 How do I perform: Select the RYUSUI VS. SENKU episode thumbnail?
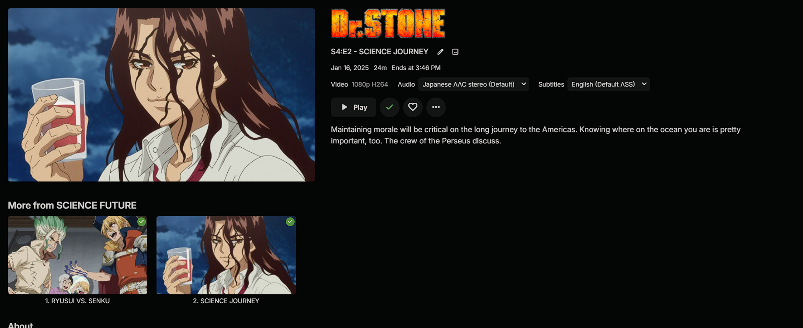pos(77,255)
